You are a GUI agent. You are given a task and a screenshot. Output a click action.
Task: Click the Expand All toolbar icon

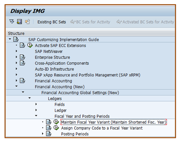click(12, 21)
